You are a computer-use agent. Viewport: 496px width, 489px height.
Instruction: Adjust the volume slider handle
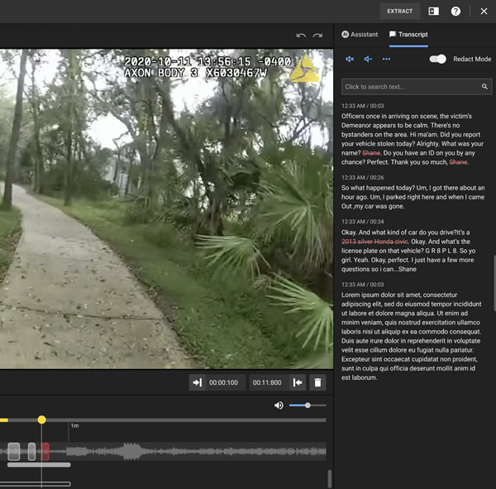(308, 405)
